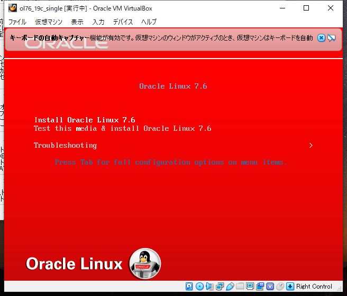
Task: Click the mouse integration status icon
Action: pyautogui.click(x=280, y=287)
